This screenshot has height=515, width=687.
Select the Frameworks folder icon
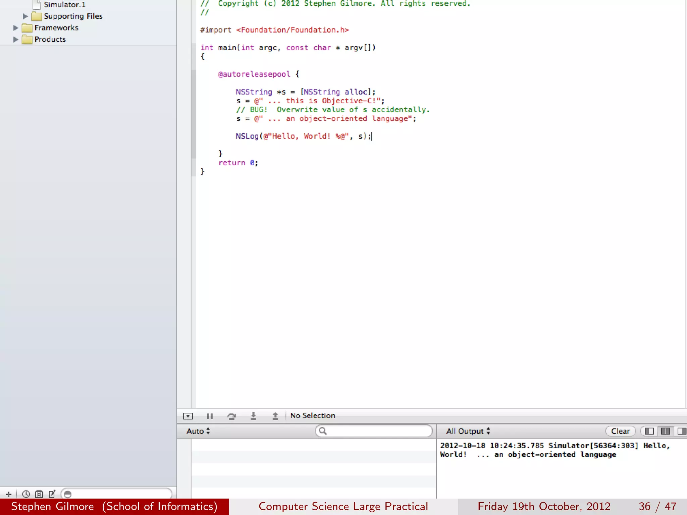(27, 28)
